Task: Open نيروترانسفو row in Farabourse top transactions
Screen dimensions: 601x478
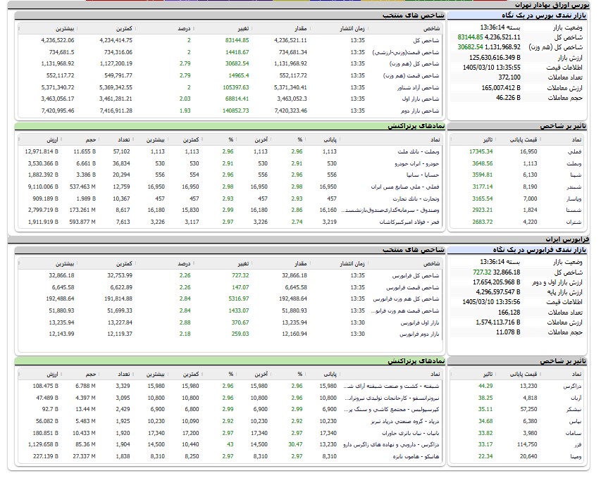Action: pos(392,398)
